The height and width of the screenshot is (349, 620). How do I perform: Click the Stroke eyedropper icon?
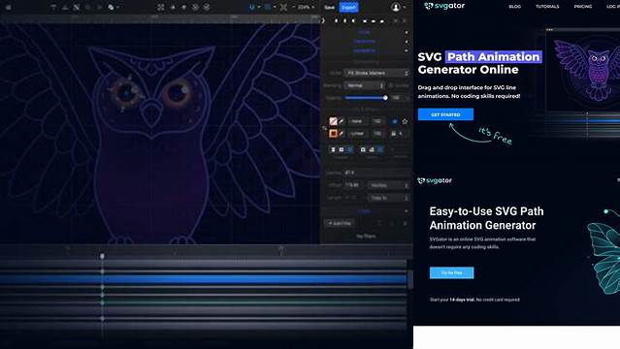(x=342, y=134)
